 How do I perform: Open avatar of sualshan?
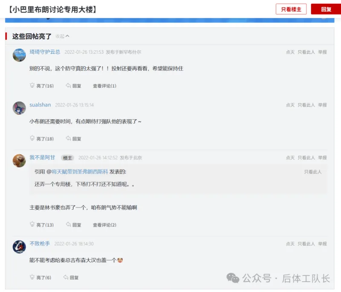click(19, 108)
